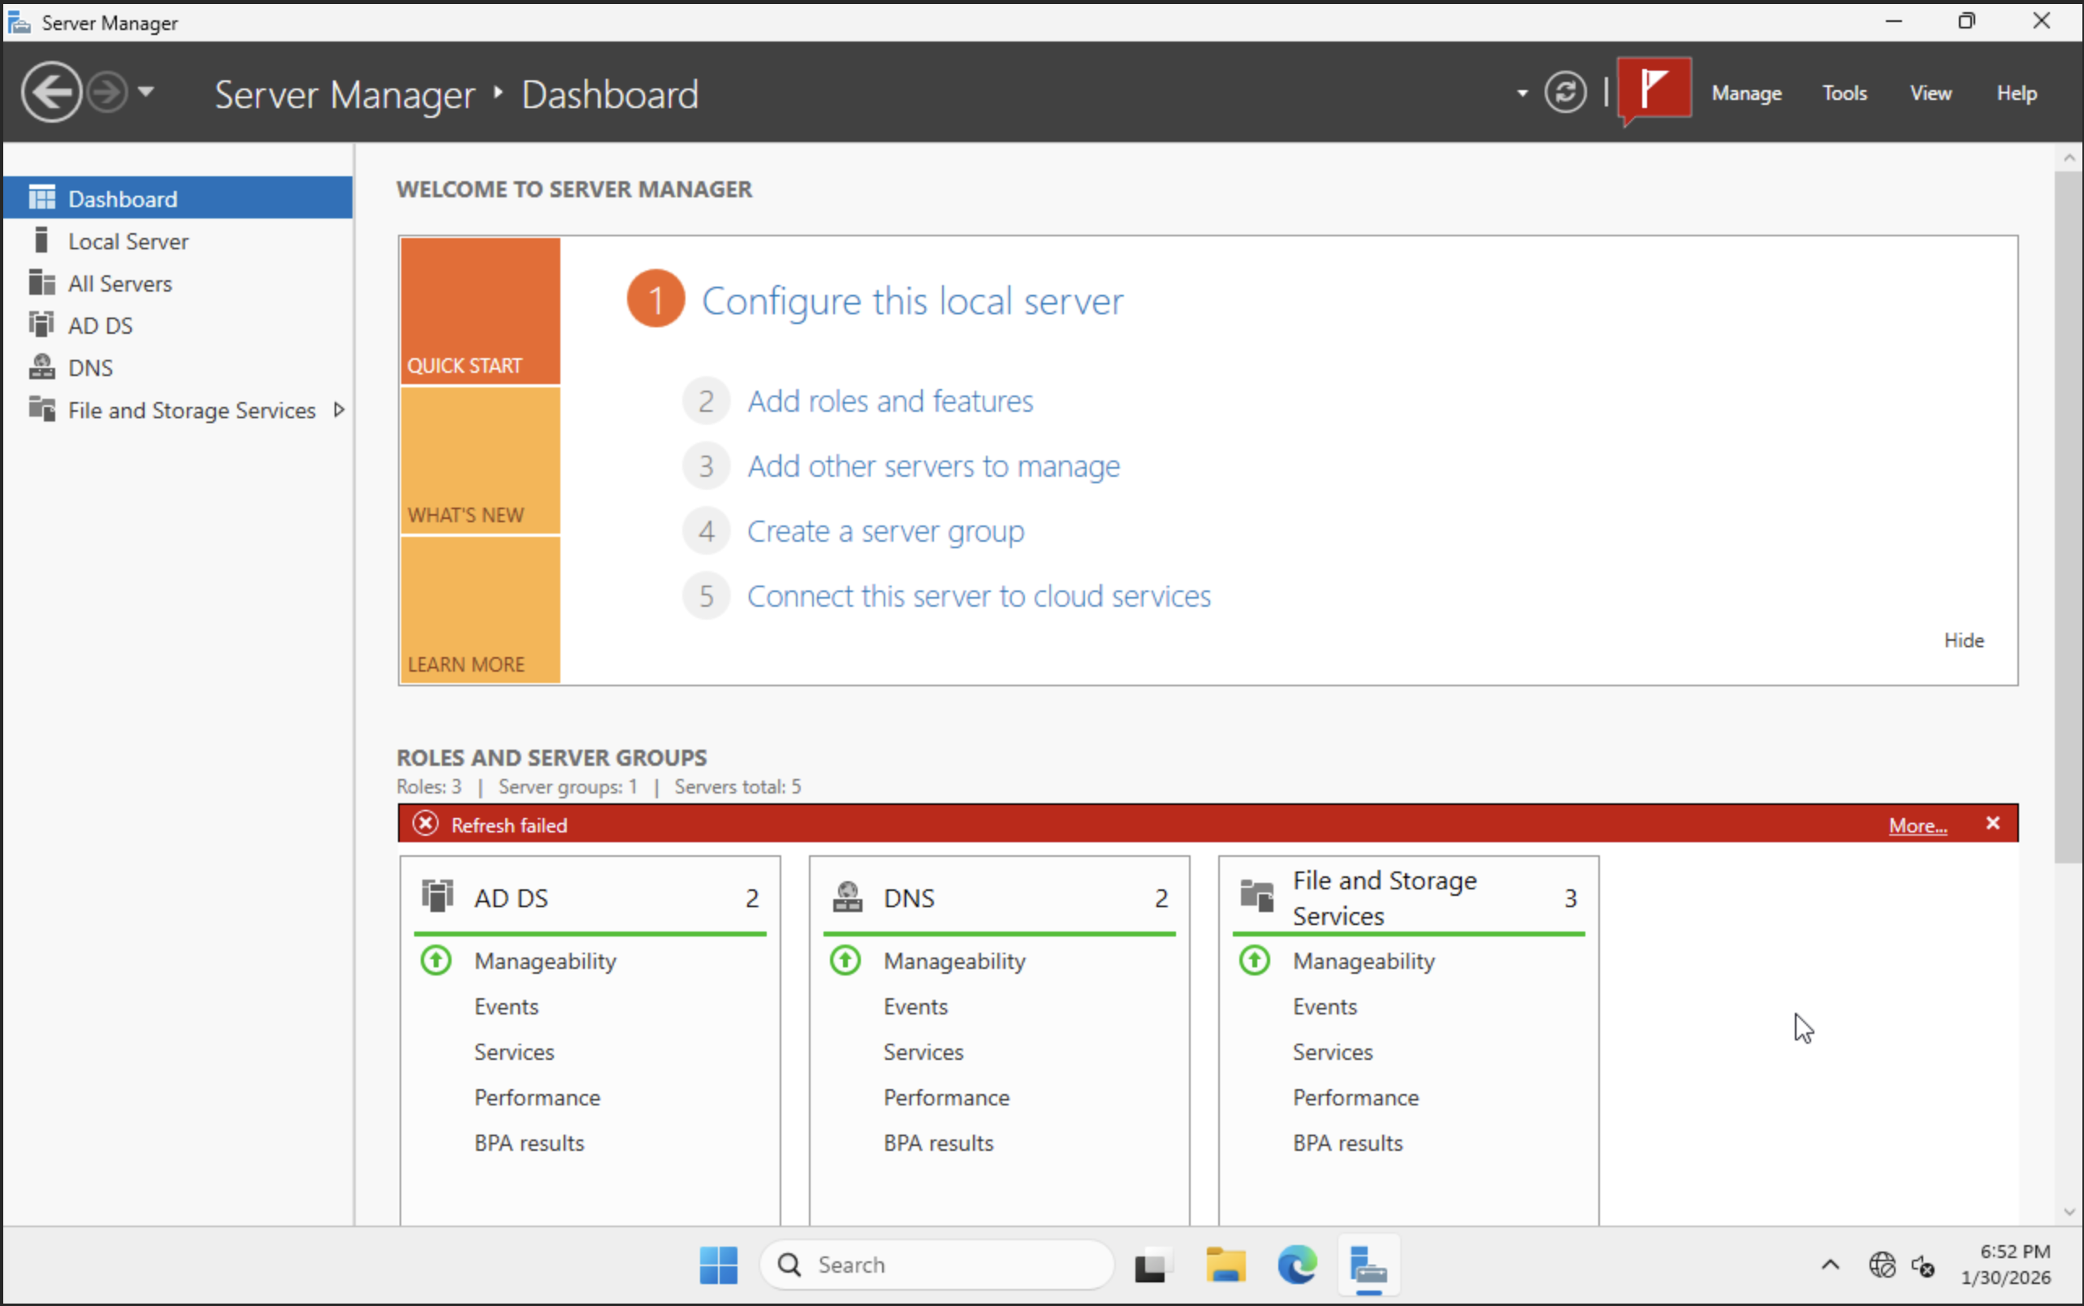Viewport: 2084px width, 1306px height.
Task: Open the Manage menu
Action: [x=1745, y=93]
